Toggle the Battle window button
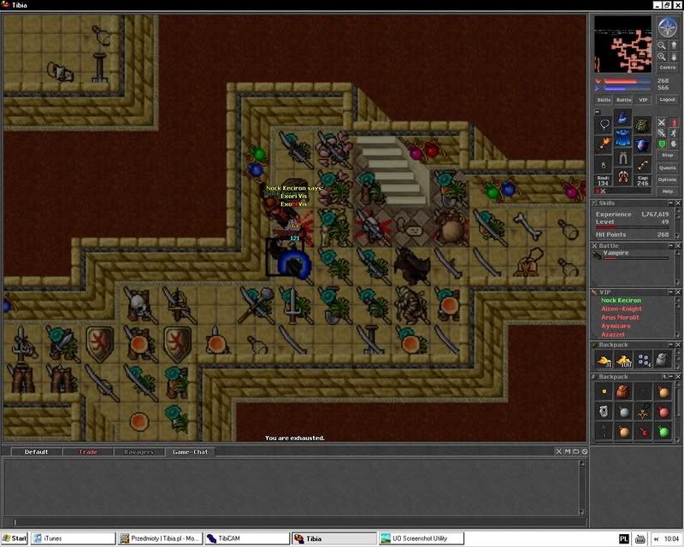The height and width of the screenshot is (547, 684). click(x=624, y=100)
